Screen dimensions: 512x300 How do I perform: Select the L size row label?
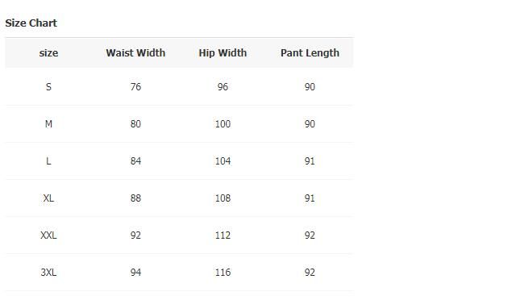48,161
